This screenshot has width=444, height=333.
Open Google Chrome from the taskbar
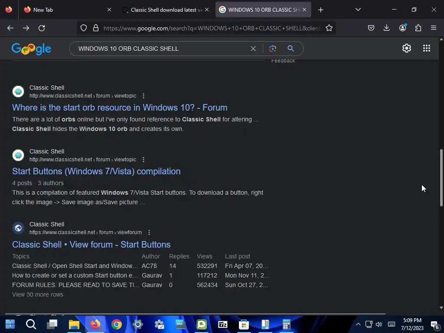coord(116,324)
